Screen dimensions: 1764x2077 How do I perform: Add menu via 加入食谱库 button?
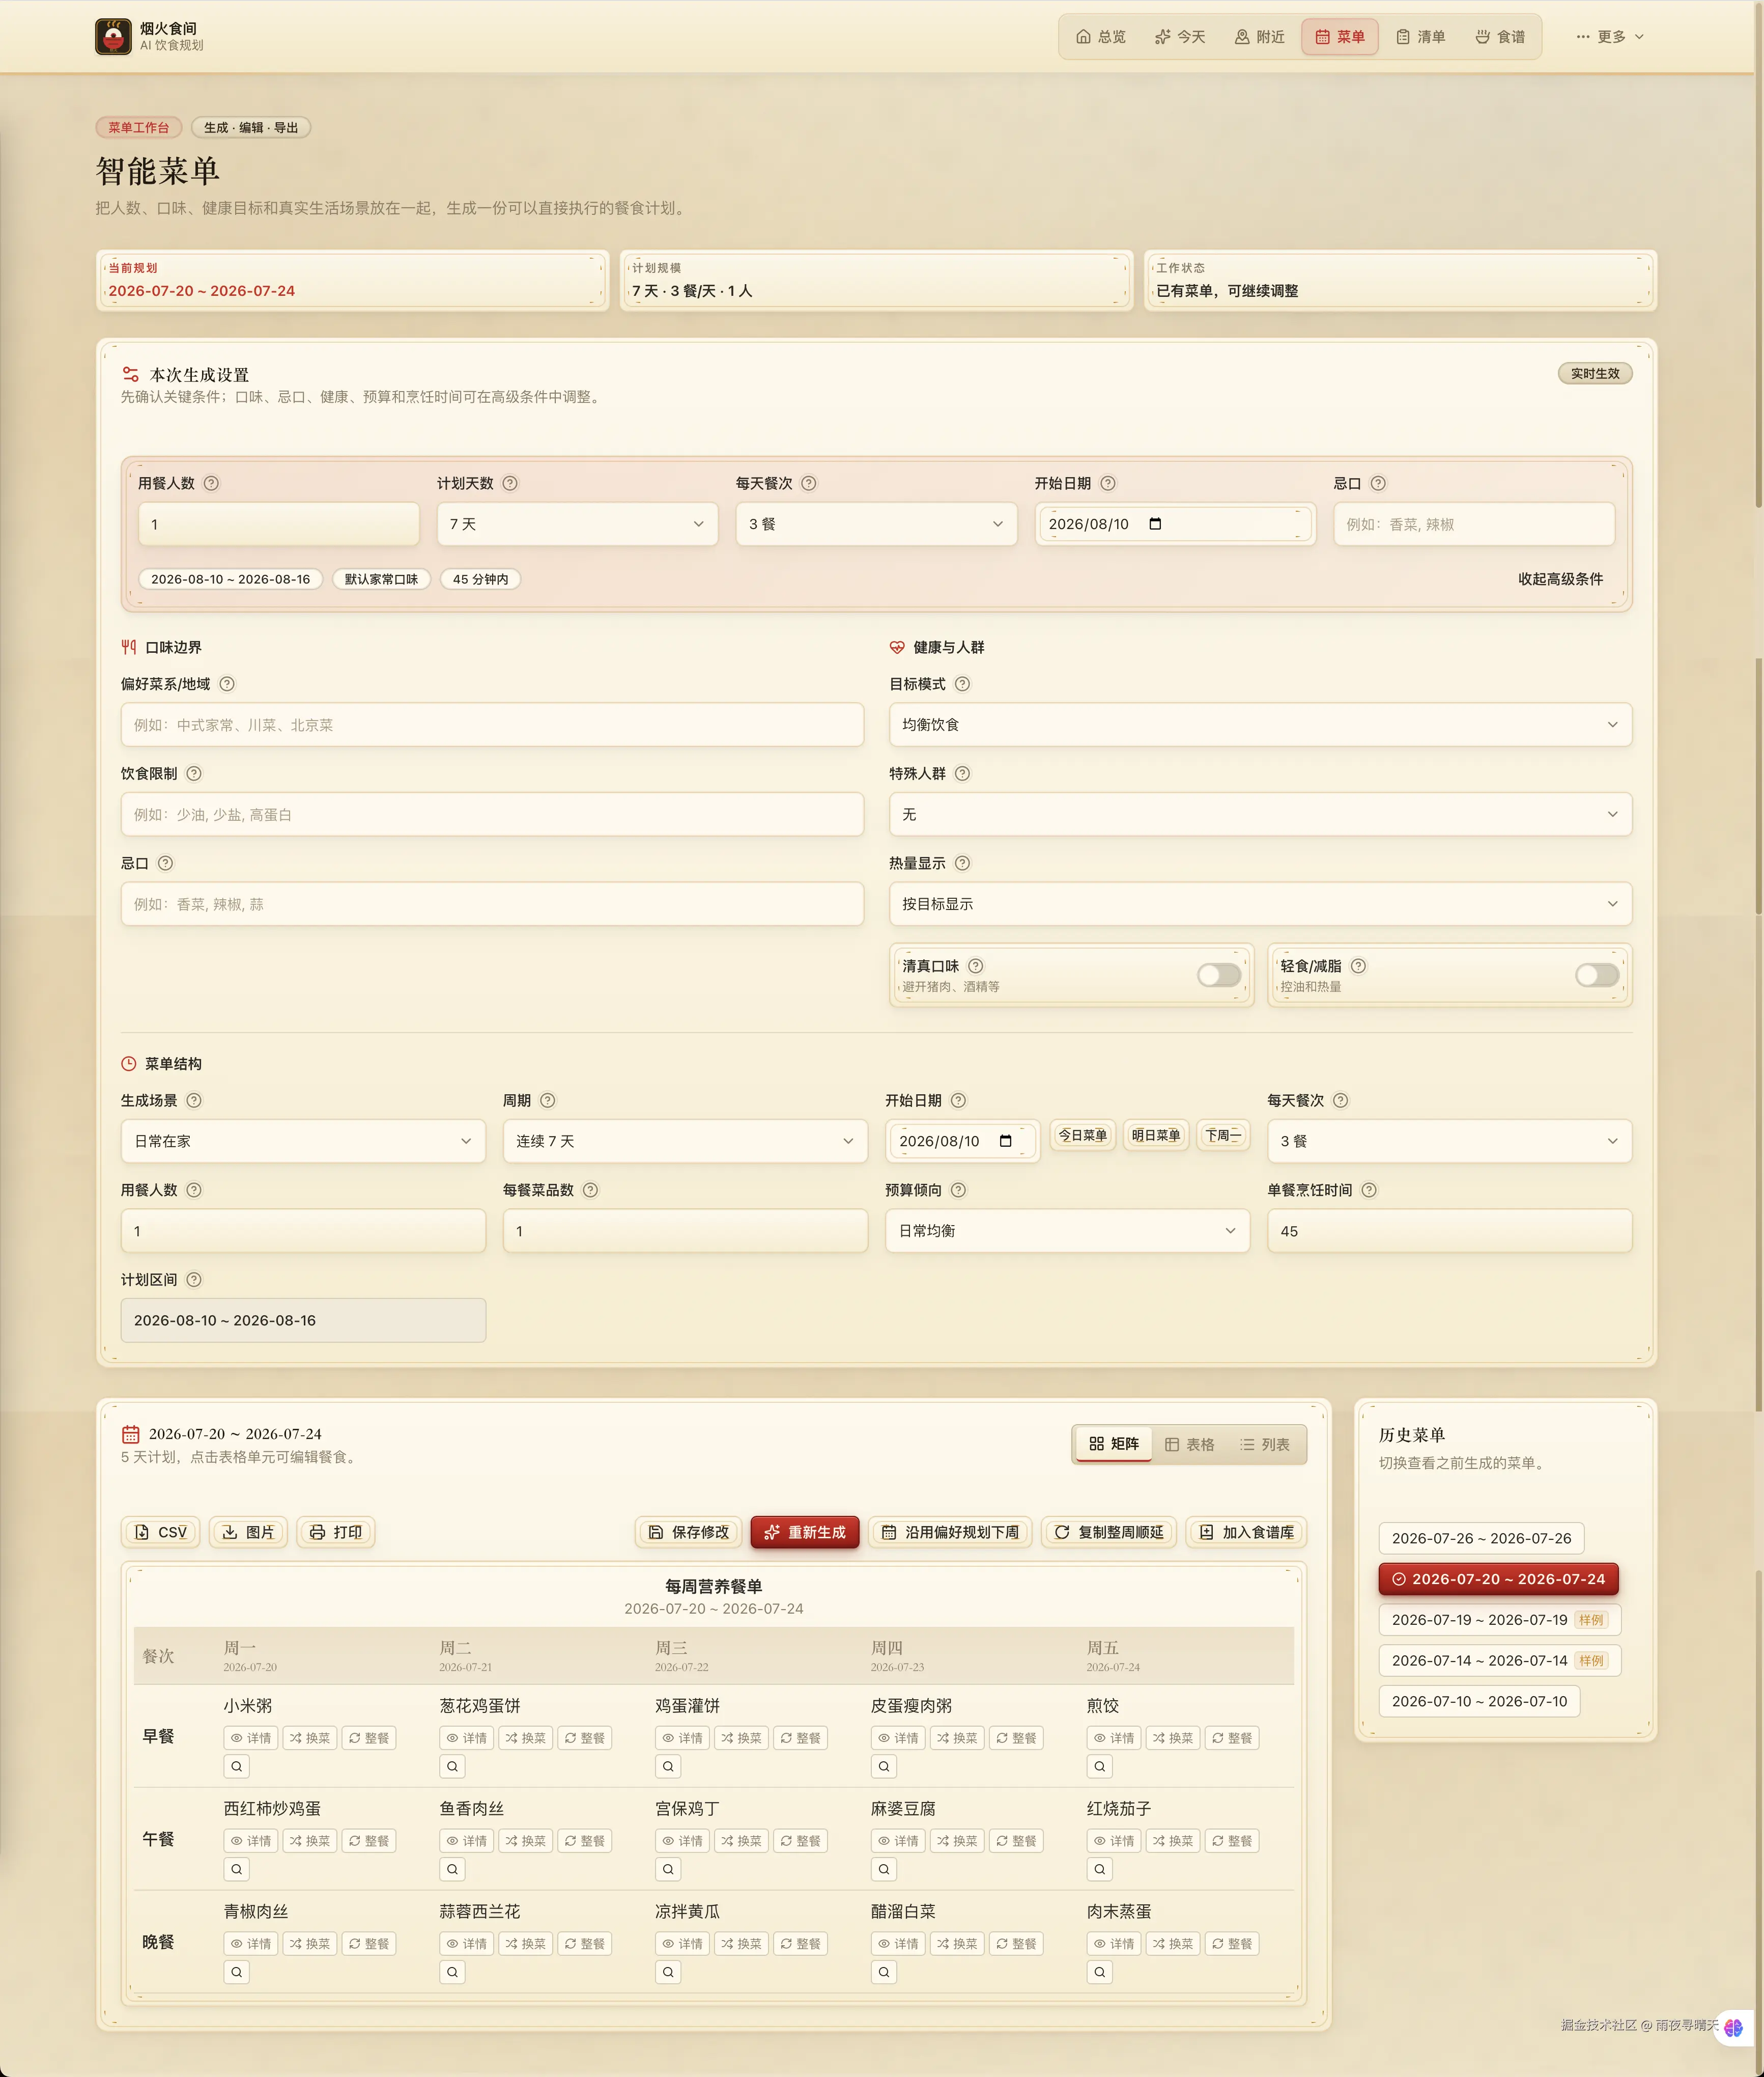pos(1247,1533)
